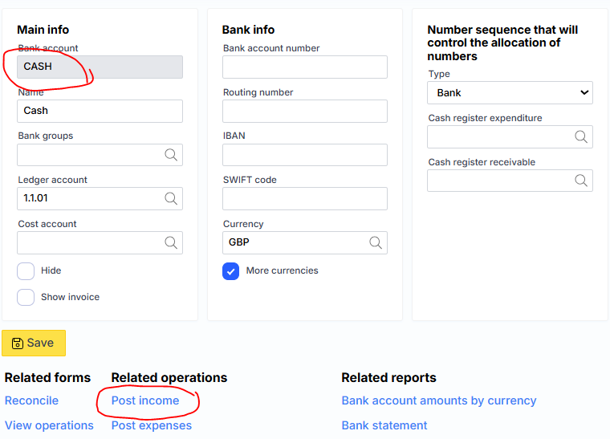Viewport: 610px width, 439px height.
Task: Open Cash register expenditure lookup icon
Action: [x=581, y=137]
